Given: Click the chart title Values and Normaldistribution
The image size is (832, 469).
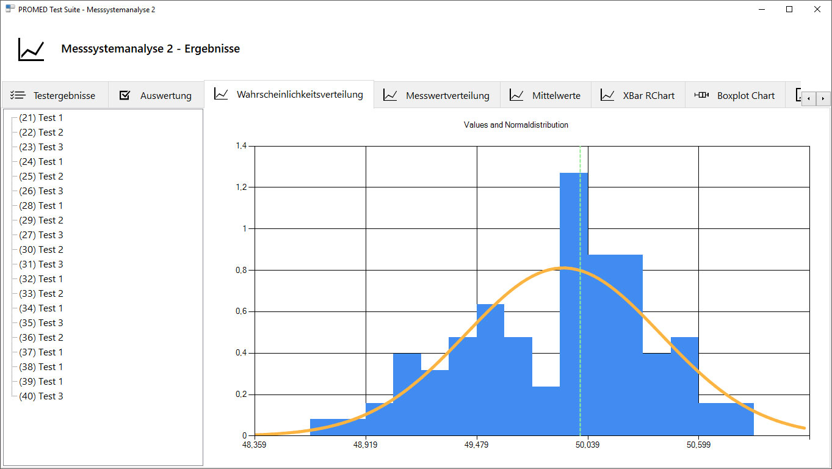Looking at the screenshot, I should 516,125.
